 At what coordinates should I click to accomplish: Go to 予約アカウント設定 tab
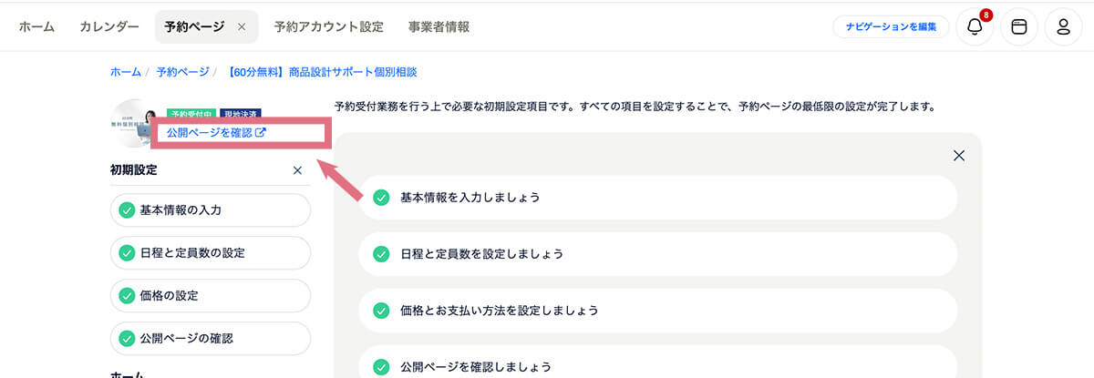coord(328,27)
